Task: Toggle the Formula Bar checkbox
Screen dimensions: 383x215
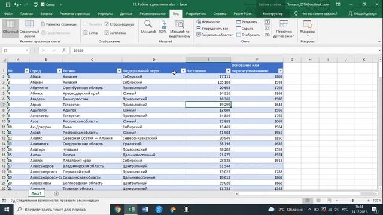Action: 107,24
